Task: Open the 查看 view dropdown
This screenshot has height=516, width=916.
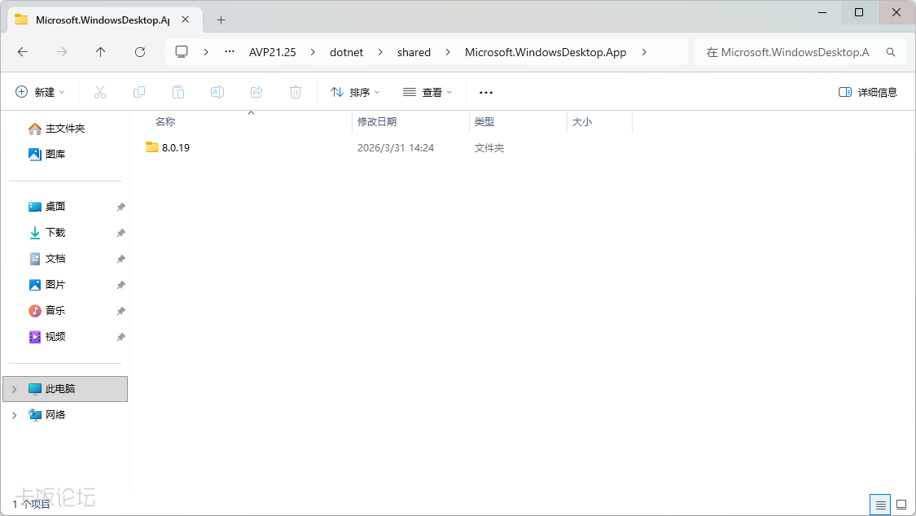Action: pyautogui.click(x=427, y=92)
